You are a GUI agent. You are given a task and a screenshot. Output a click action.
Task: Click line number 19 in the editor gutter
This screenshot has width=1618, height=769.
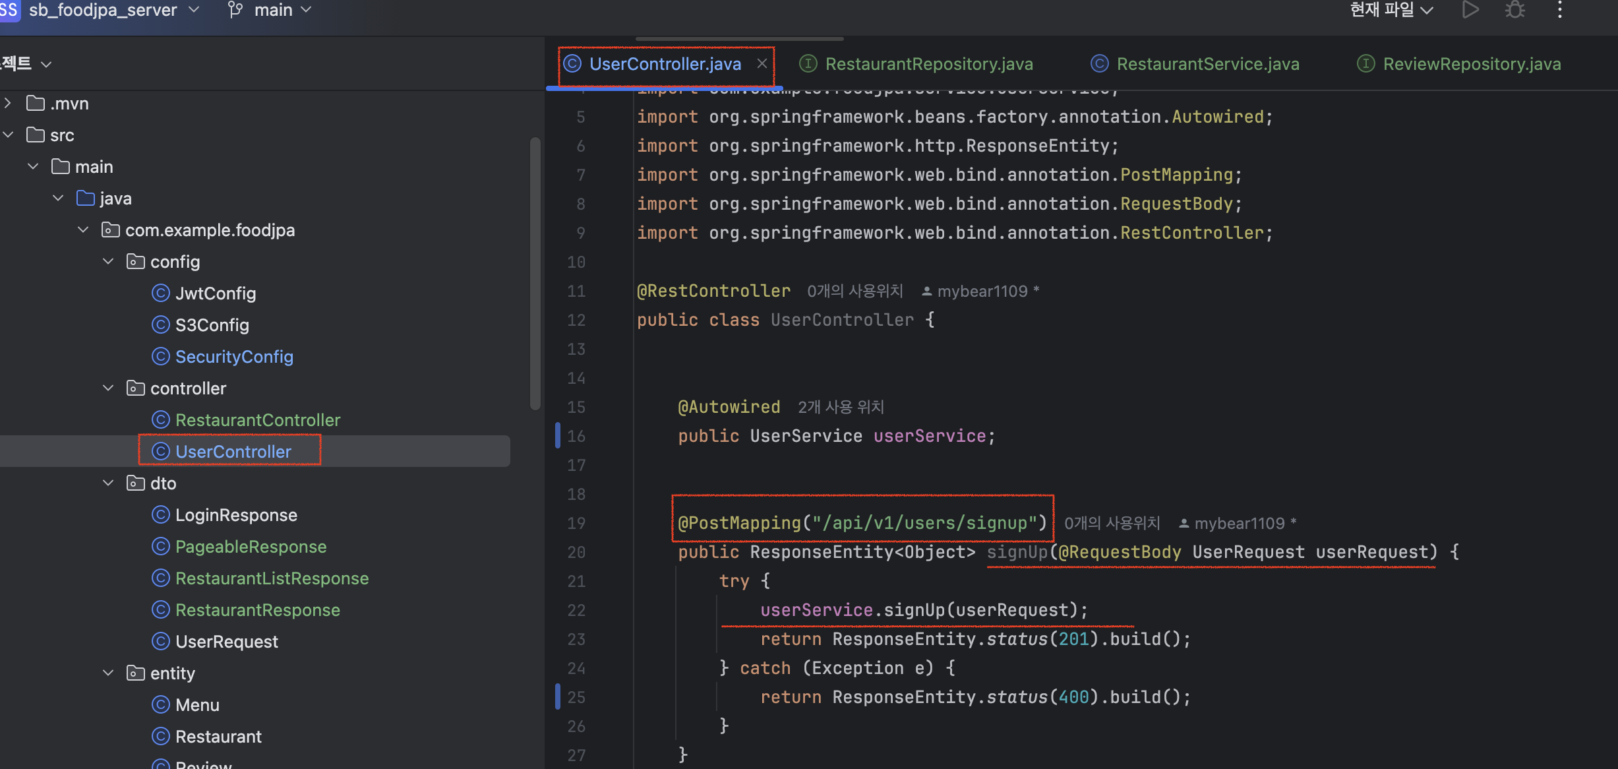click(x=576, y=523)
